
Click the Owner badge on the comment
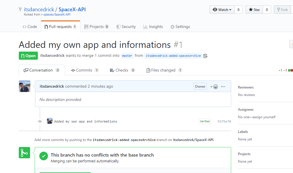point(200,86)
